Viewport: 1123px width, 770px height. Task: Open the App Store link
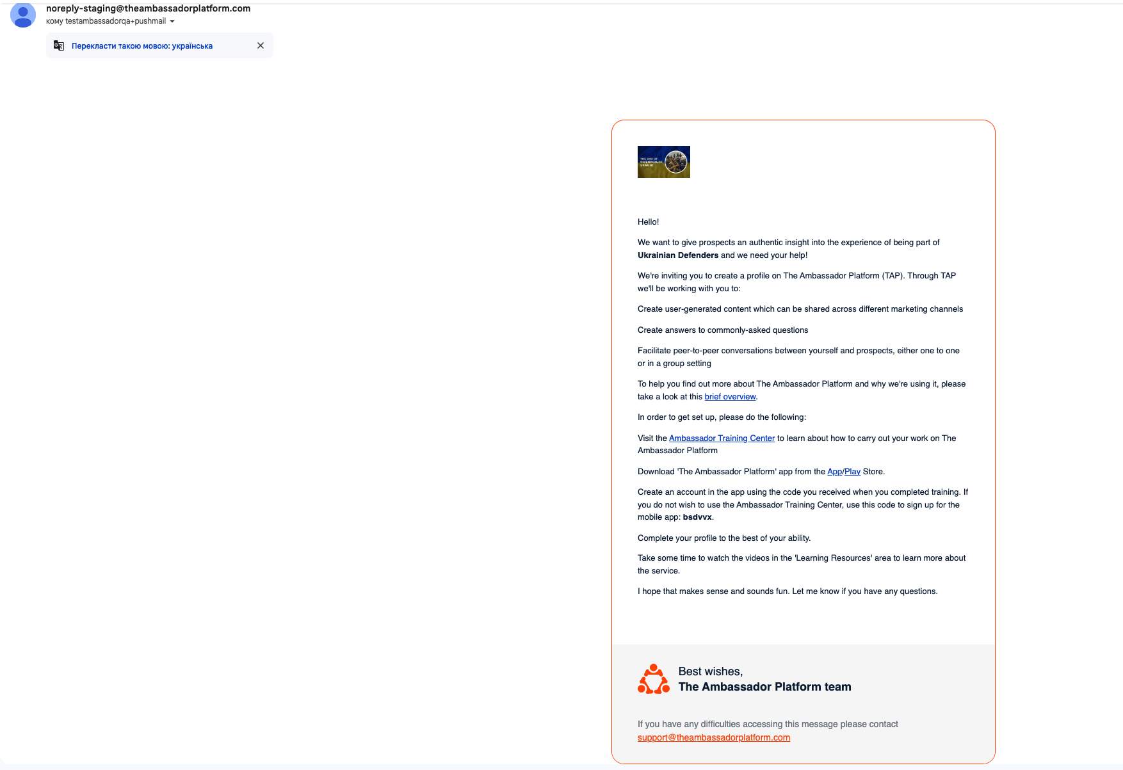pyautogui.click(x=834, y=472)
